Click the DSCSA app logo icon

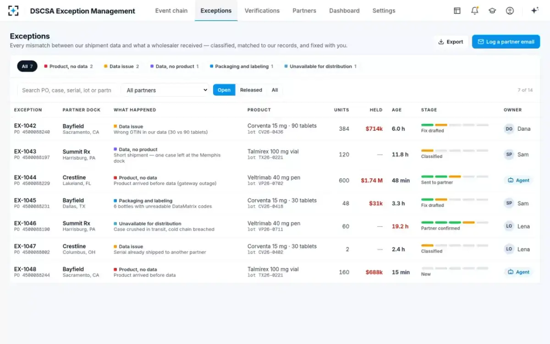[13, 11]
